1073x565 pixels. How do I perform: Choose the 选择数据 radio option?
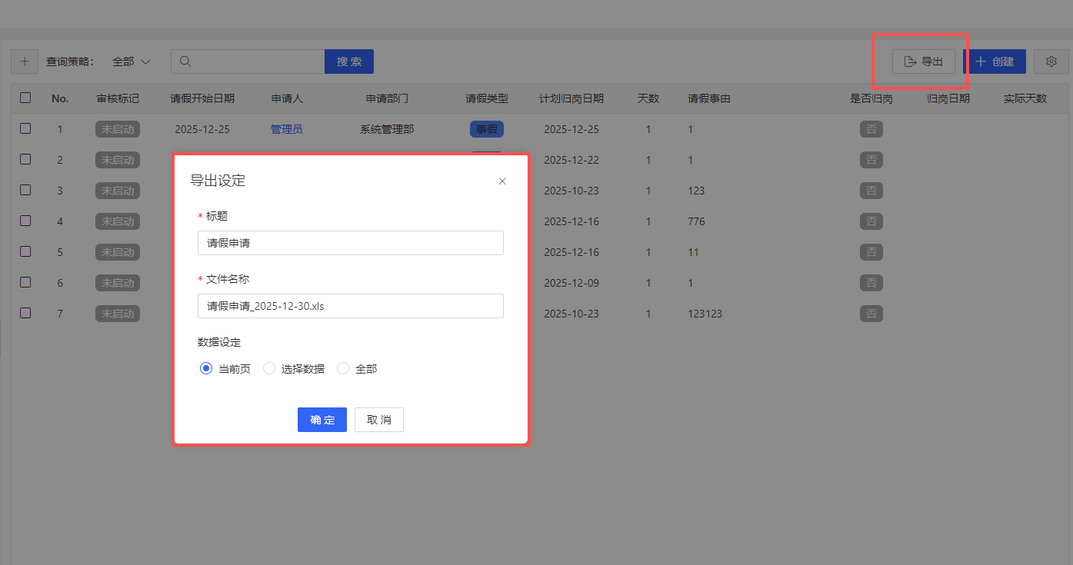[269, 369]
